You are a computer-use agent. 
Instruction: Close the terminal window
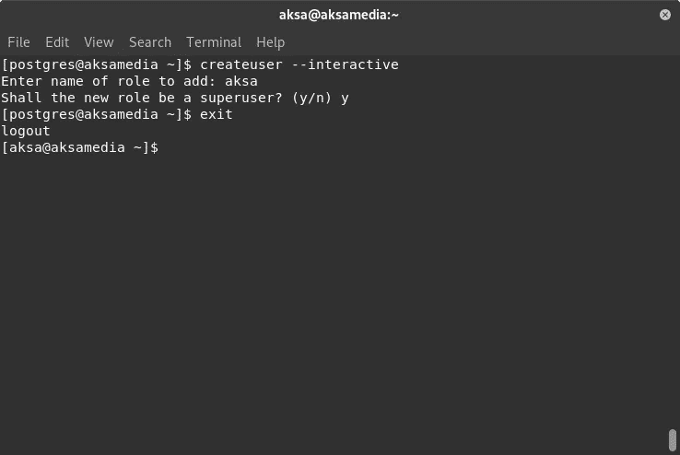pyautogui.click(x=665, y=15)
